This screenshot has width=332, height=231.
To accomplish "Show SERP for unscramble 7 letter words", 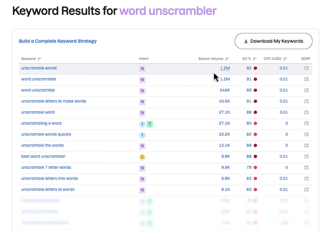I will click(x=306, y=167).
